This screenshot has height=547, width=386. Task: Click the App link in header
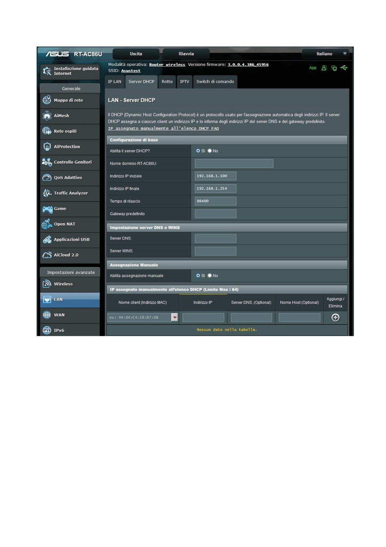pyautogui.click(x=313, y=68)
